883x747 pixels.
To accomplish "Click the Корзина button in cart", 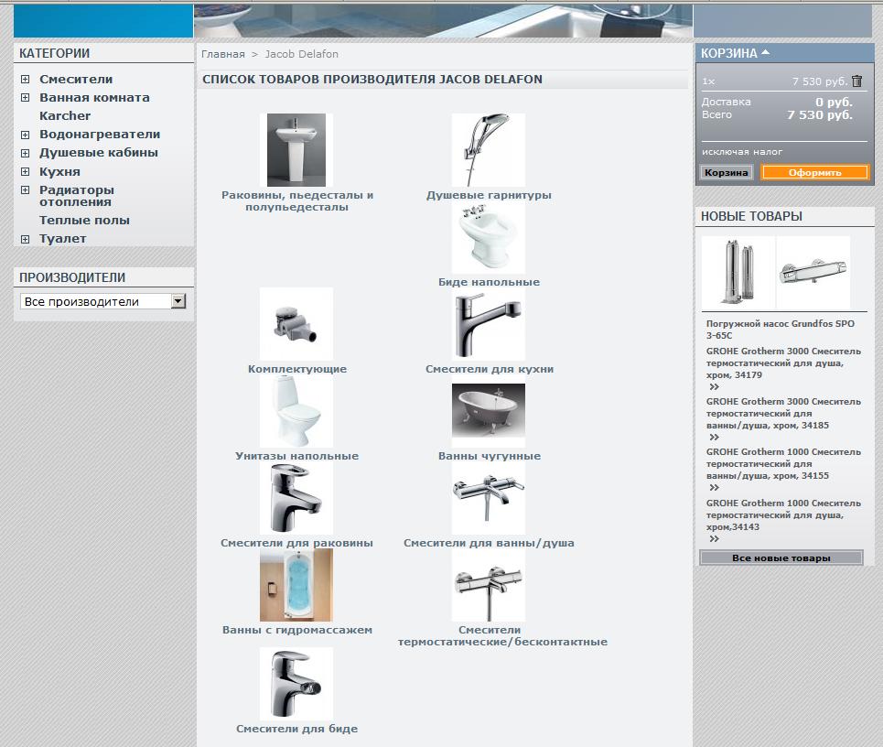I will pyautogui.click(x=726, y=172).
